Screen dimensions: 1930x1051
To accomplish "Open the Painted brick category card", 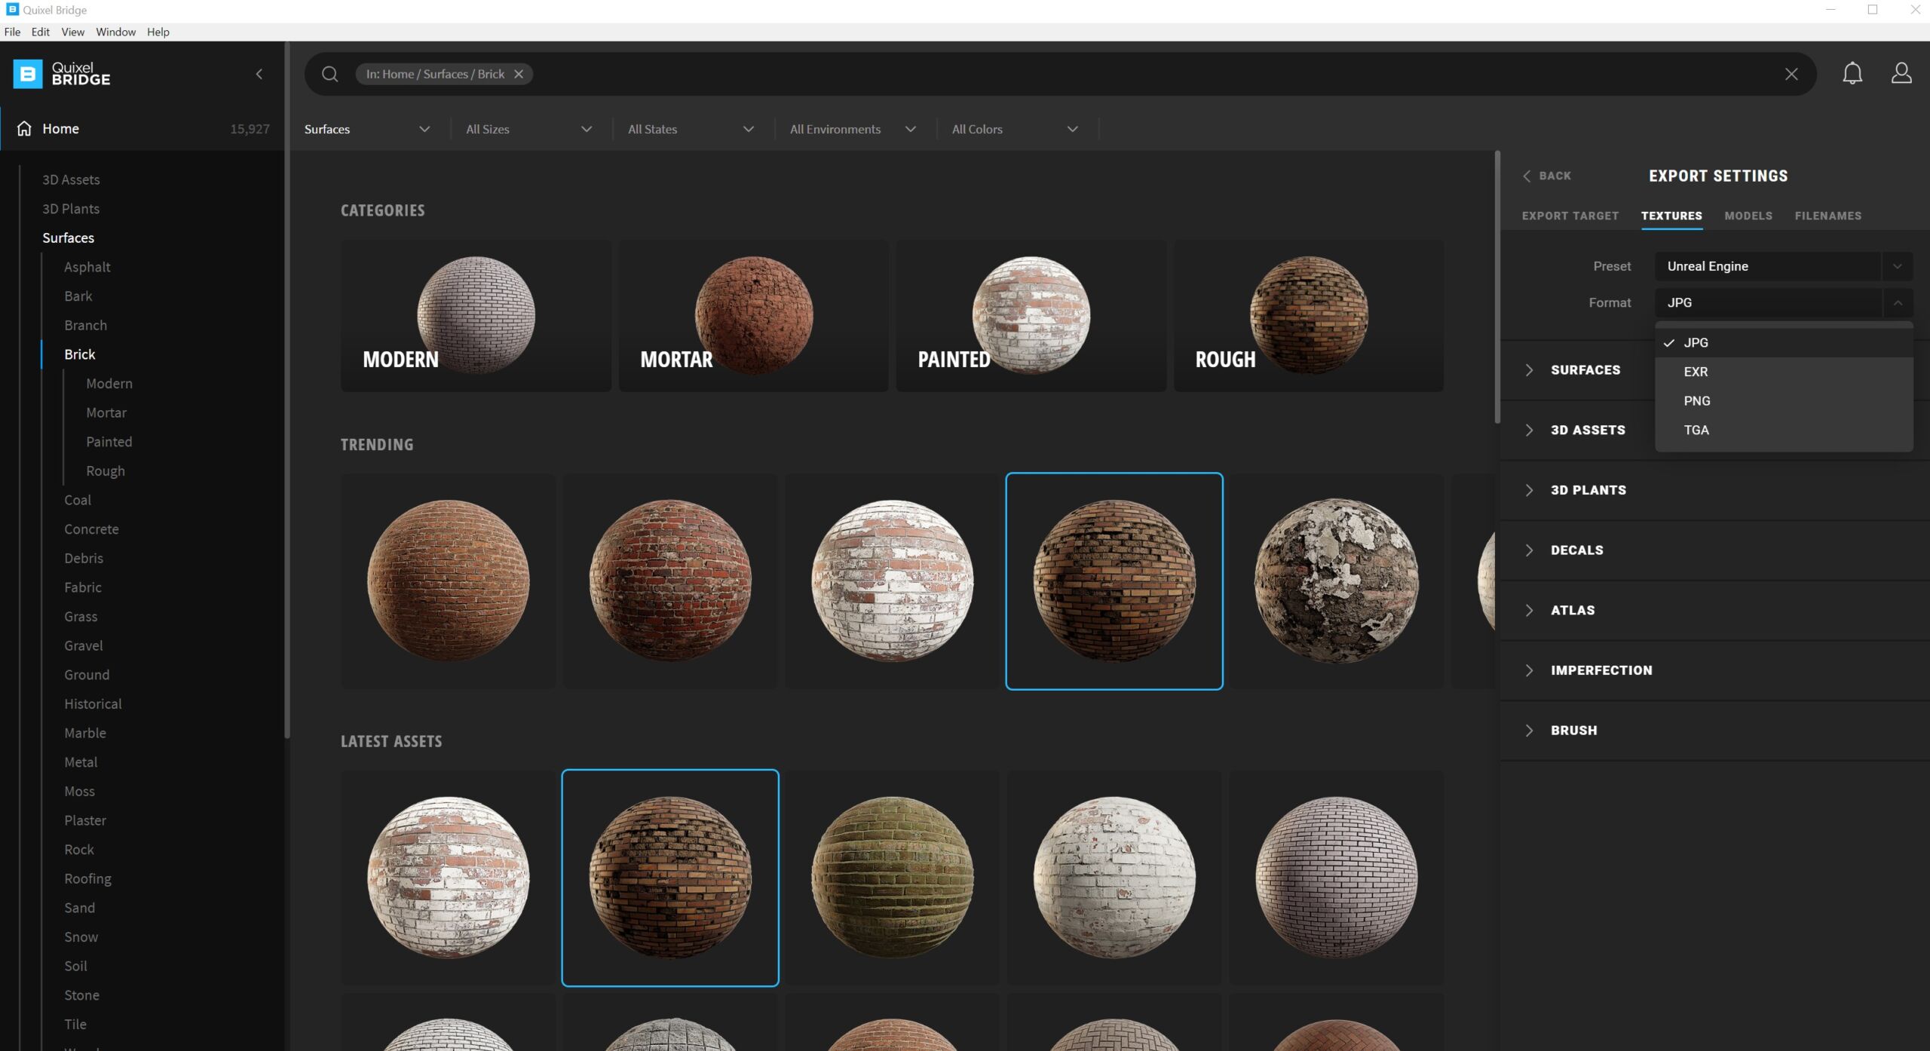I will [1031, 315].
